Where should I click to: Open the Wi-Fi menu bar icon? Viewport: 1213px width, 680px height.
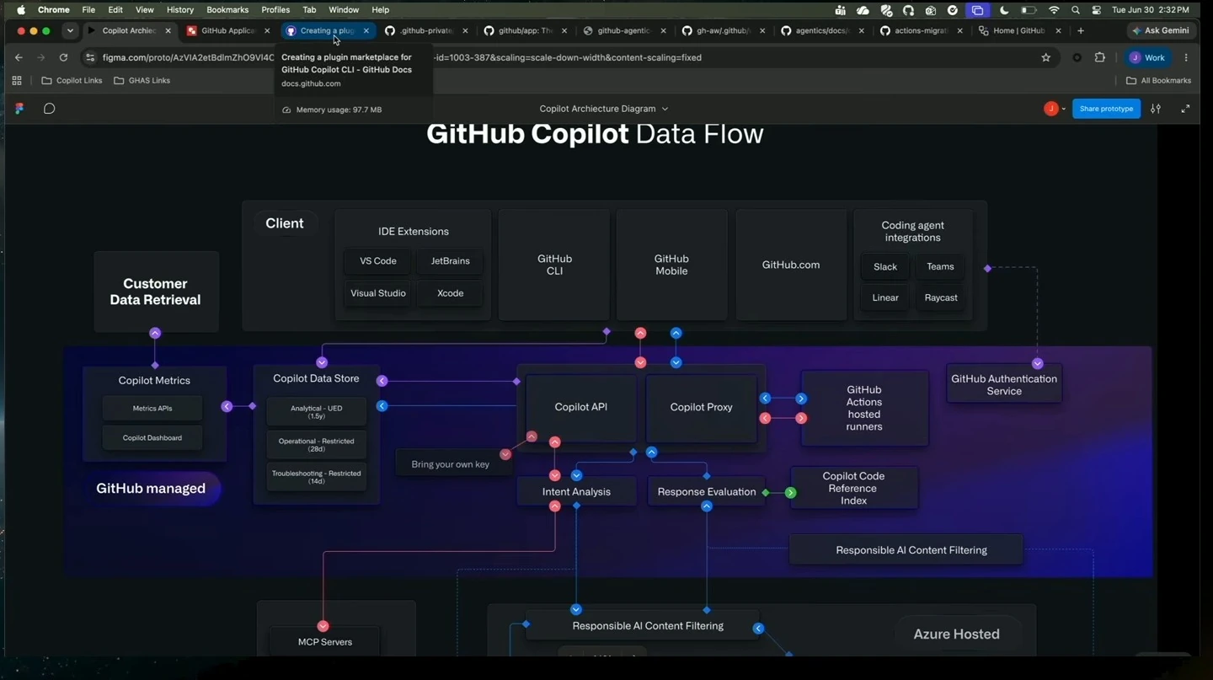[1054, 10]
